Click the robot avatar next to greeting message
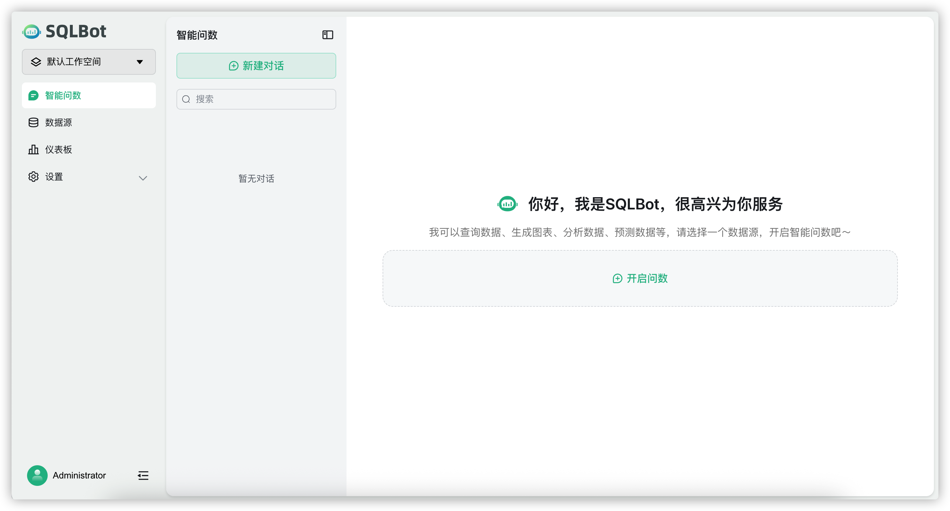The height and width of the screenshot is (511, 950). pos(508,204)
